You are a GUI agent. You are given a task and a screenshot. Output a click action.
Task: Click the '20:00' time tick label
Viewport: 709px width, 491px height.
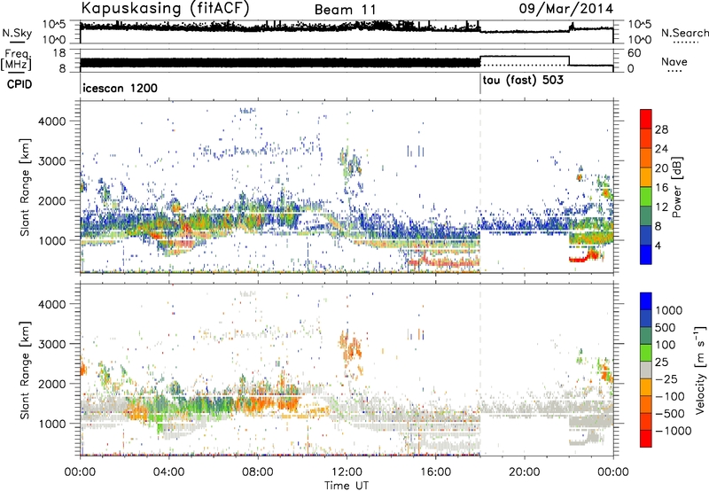[525, 472]
